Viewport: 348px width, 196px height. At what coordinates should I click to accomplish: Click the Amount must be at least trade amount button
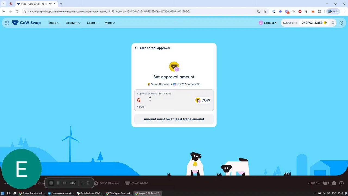(174, 119)
